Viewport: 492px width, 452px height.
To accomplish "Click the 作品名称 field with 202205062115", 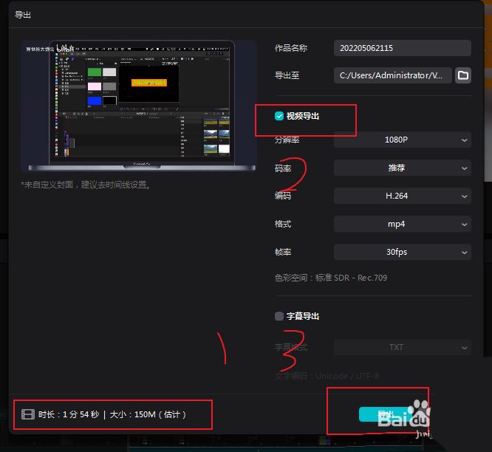I will click(x=402, y=48).
